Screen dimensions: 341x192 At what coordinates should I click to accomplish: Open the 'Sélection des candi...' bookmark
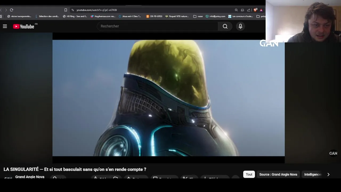[47, 16]
